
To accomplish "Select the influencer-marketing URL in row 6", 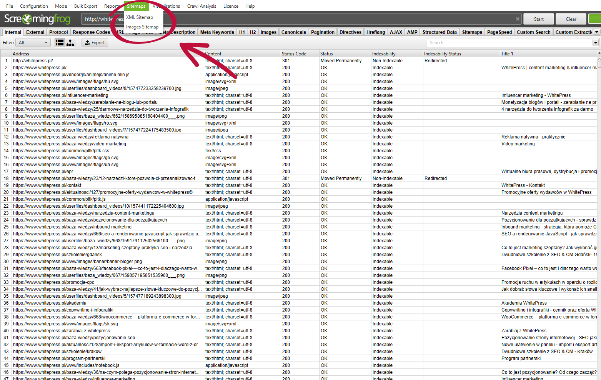I will 61,95.
